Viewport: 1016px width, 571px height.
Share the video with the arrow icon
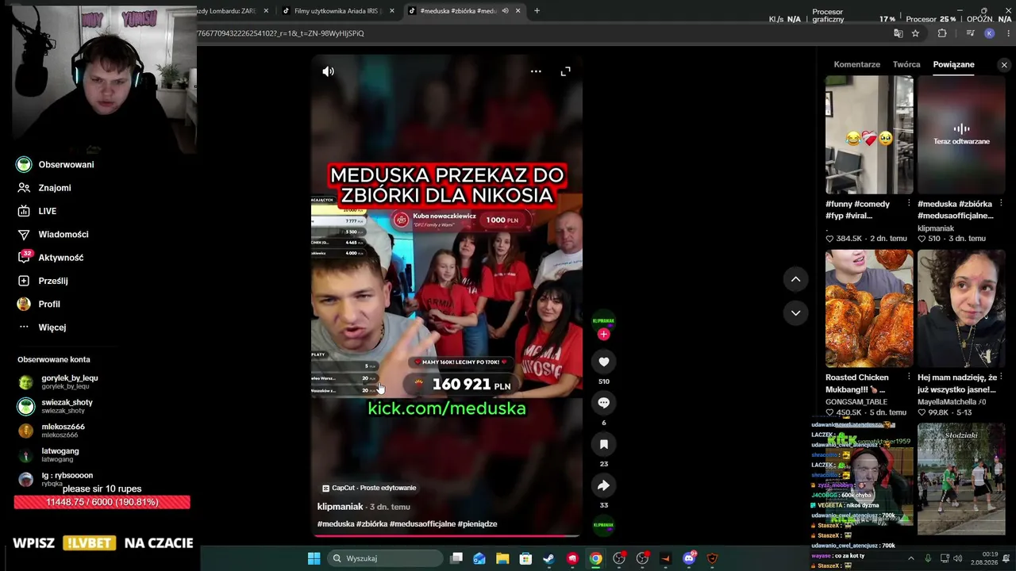pos(603,485)
